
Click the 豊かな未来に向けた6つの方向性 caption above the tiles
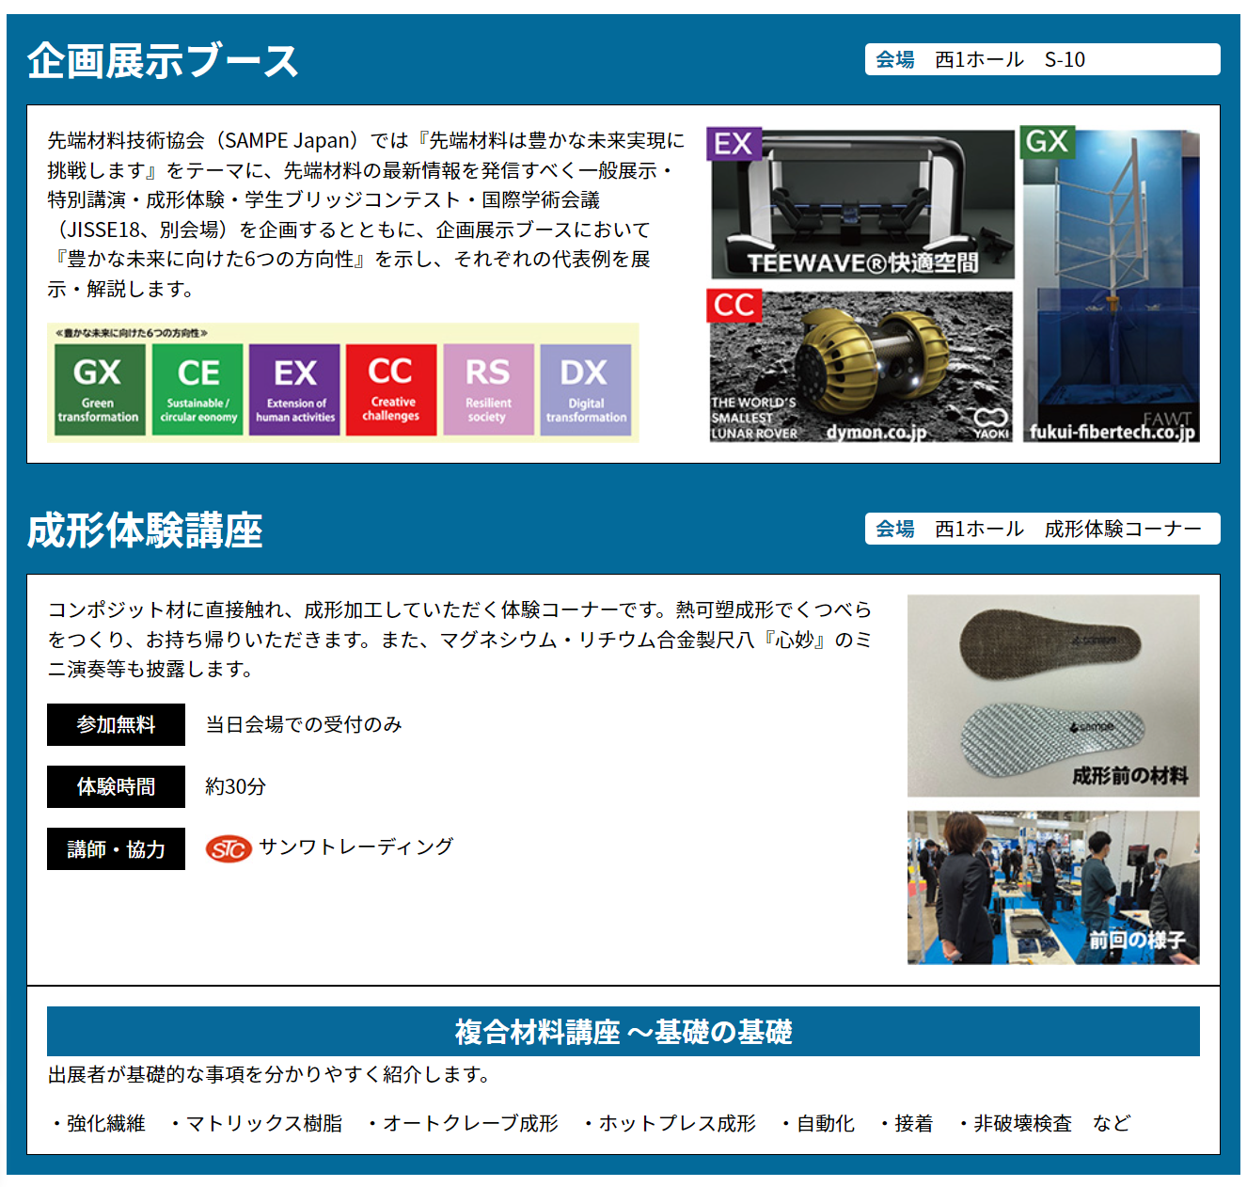(x=132, y=332)
